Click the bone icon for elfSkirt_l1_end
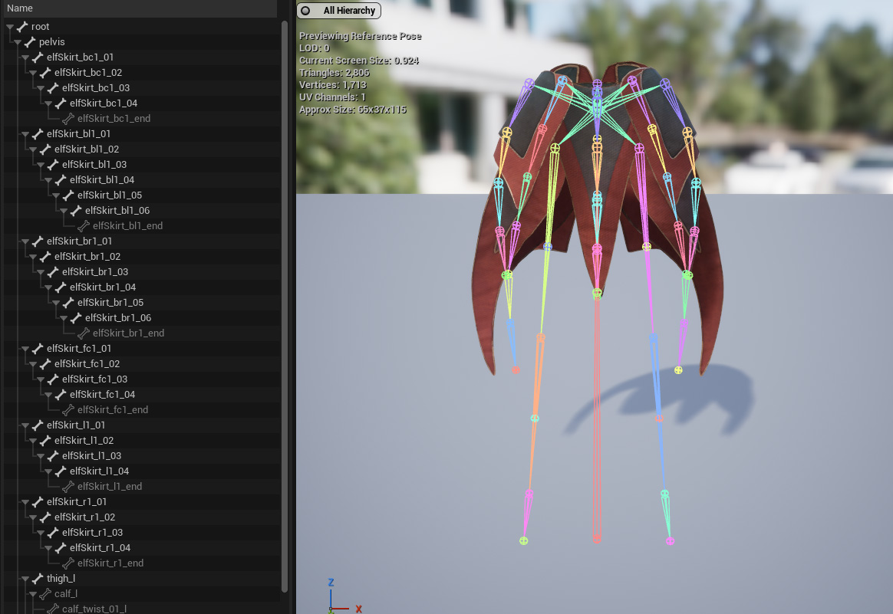 (x=68, y=487)
